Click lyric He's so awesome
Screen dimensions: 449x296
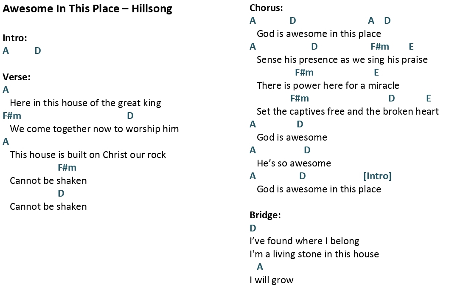(294, 164)
